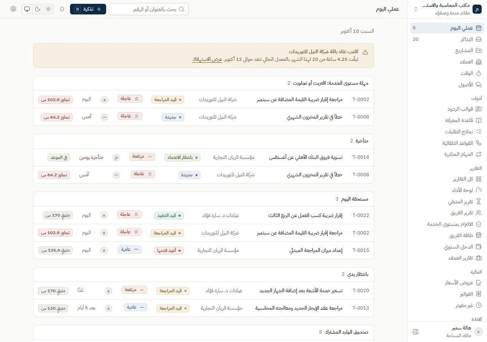Expand the workspace switcher مكتب المحاسبة
The image size is (487, 342).
pos(447,9)
